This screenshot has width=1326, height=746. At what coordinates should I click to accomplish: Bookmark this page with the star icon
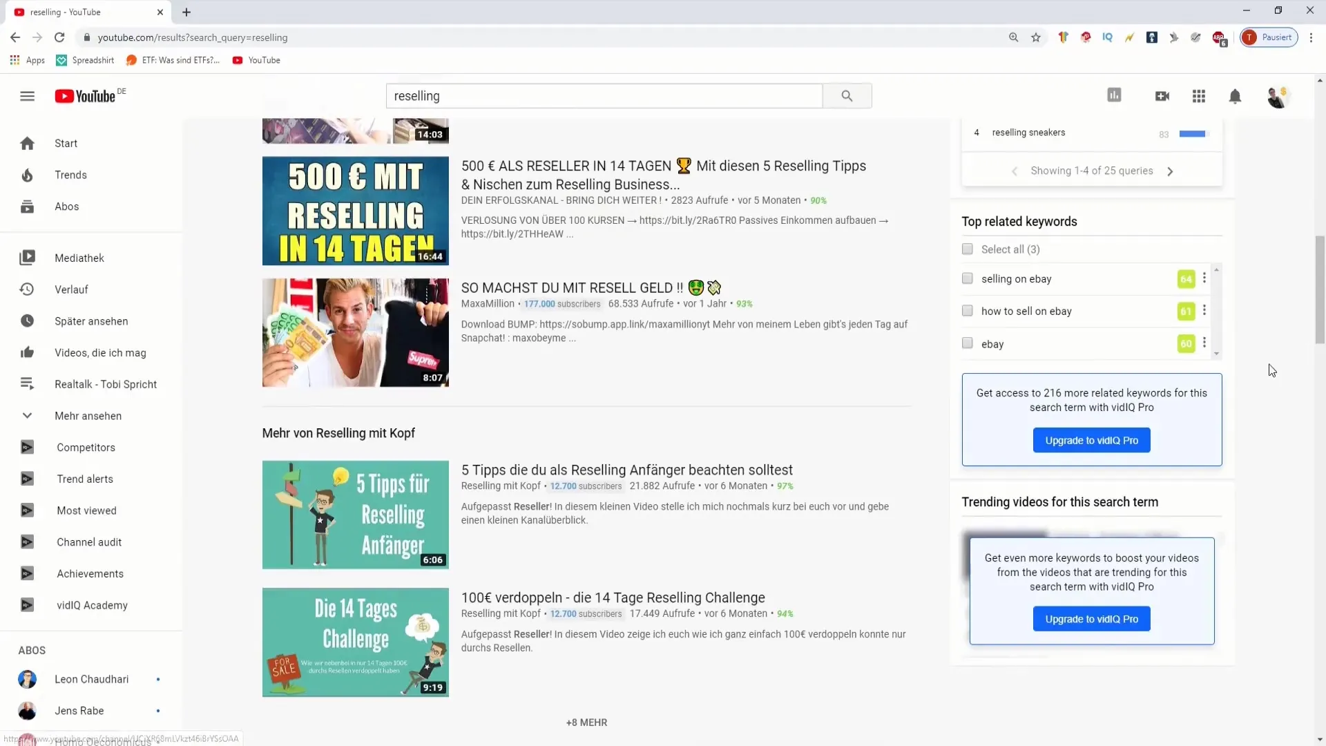click(1036, 37)
